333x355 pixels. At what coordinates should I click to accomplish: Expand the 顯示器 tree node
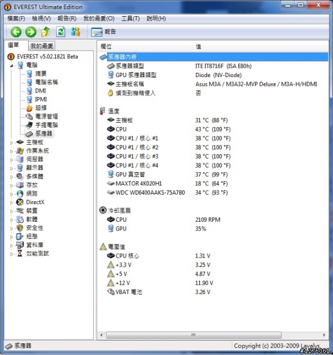tap(11, 169)
